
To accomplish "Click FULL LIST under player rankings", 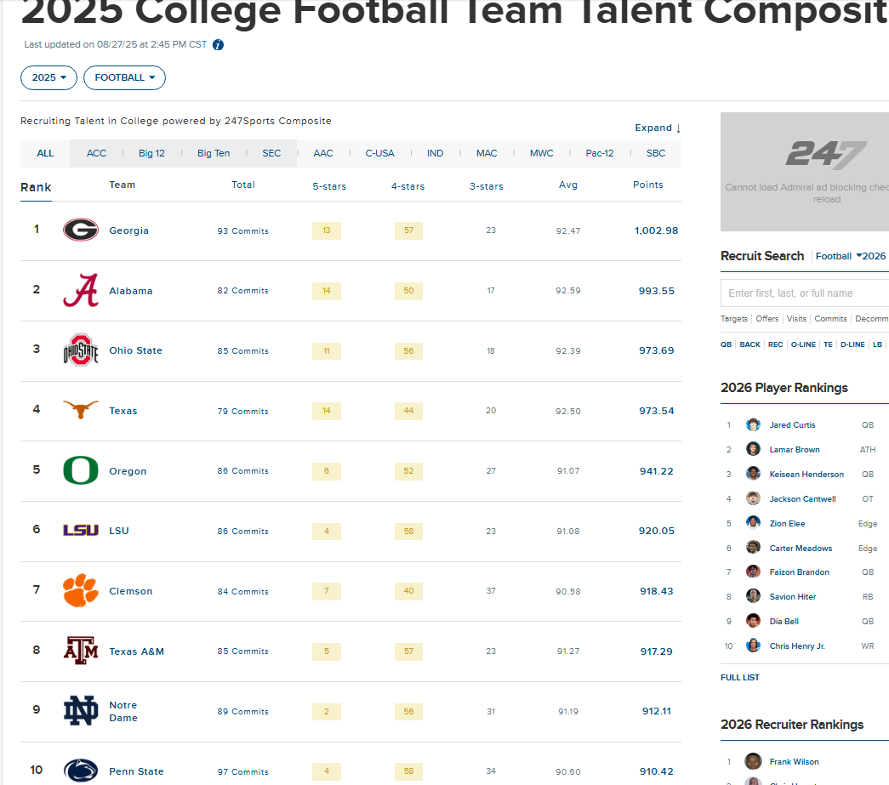I will [x=740, y=678].
